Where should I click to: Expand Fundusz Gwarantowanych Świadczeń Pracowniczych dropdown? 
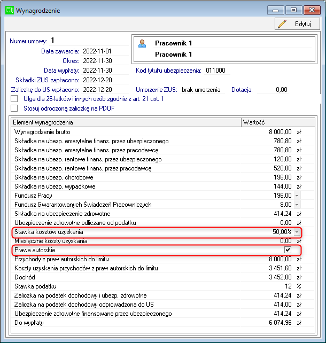(x=297, y=205)
